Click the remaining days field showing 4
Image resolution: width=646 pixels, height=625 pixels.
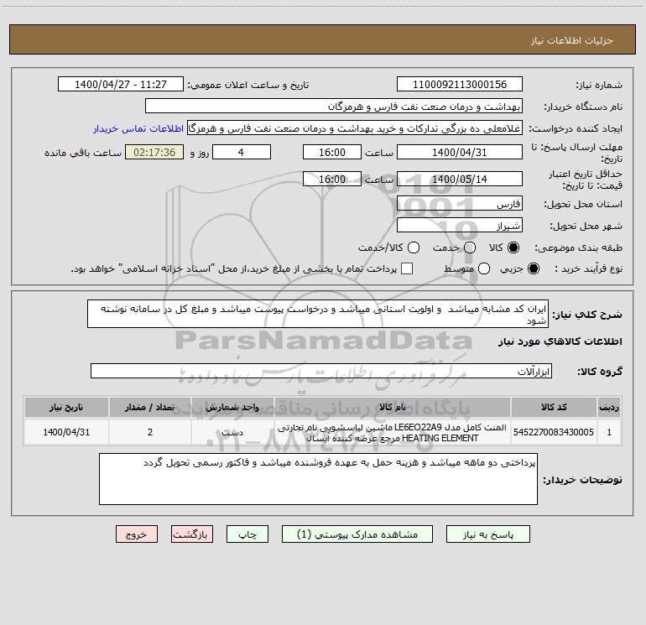[242, 152]
